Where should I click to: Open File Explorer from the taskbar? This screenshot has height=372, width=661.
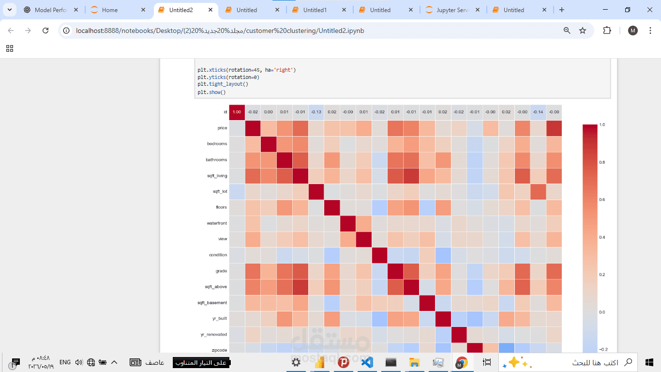coord(414,362)
